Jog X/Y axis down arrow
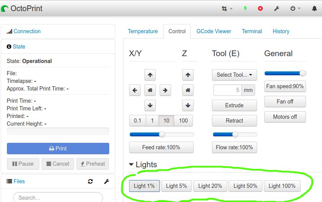 coord(150,105)
